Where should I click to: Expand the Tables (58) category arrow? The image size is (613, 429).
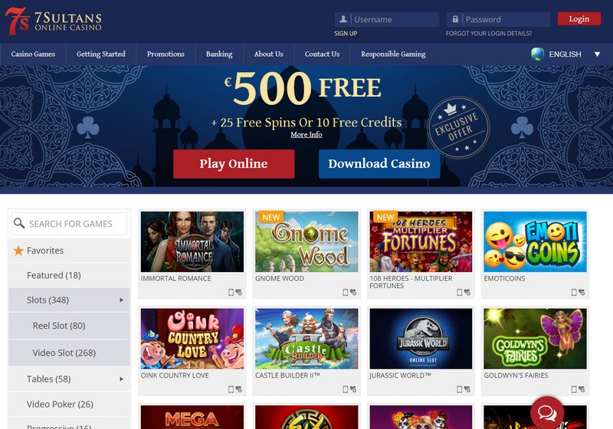[x=121, y=379]
